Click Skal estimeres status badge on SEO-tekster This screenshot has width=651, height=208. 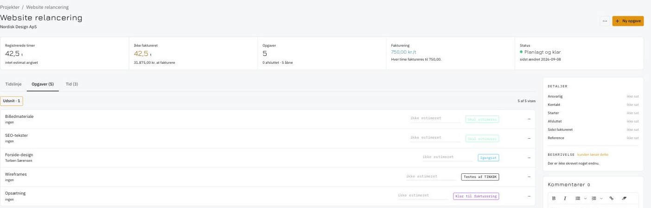click(x=482, y=139)
